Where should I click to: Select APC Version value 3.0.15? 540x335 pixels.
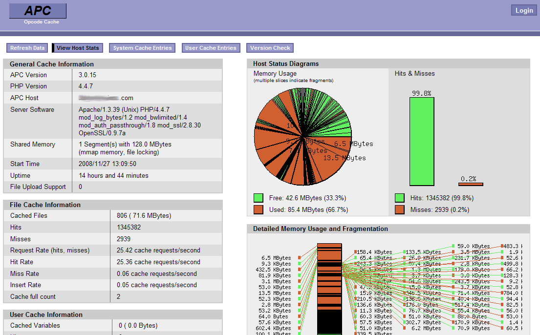click(x=87, y=75)
